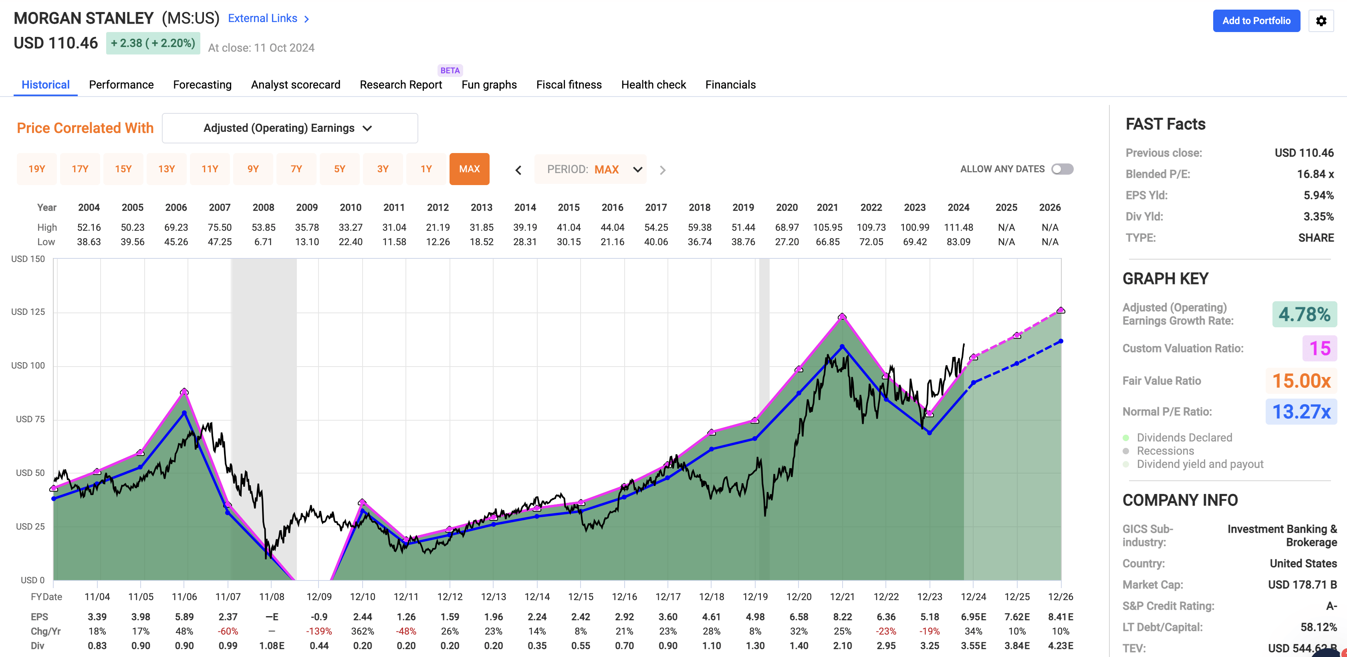The image size is (1347, 657).
Task: Toggle Dividend yield and payout legend
Action: pyautogui.click(x=1200, y=464)
